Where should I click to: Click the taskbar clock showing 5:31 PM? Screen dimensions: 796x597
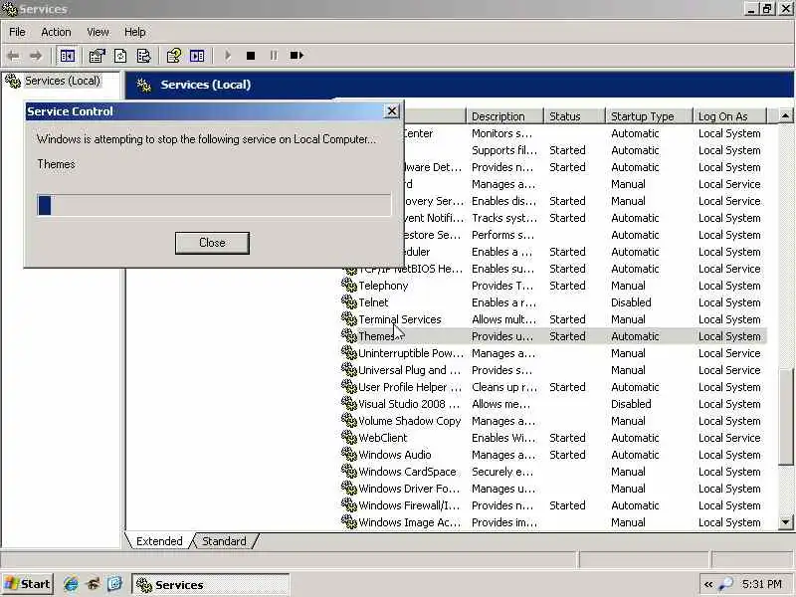coord(761,584)
